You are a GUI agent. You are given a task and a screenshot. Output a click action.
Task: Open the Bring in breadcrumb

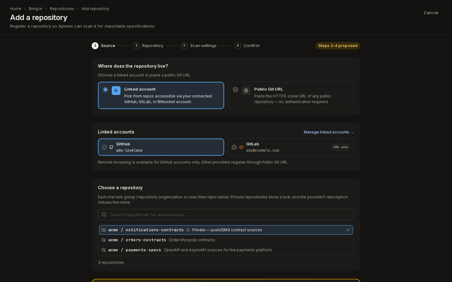click(35, 9)
